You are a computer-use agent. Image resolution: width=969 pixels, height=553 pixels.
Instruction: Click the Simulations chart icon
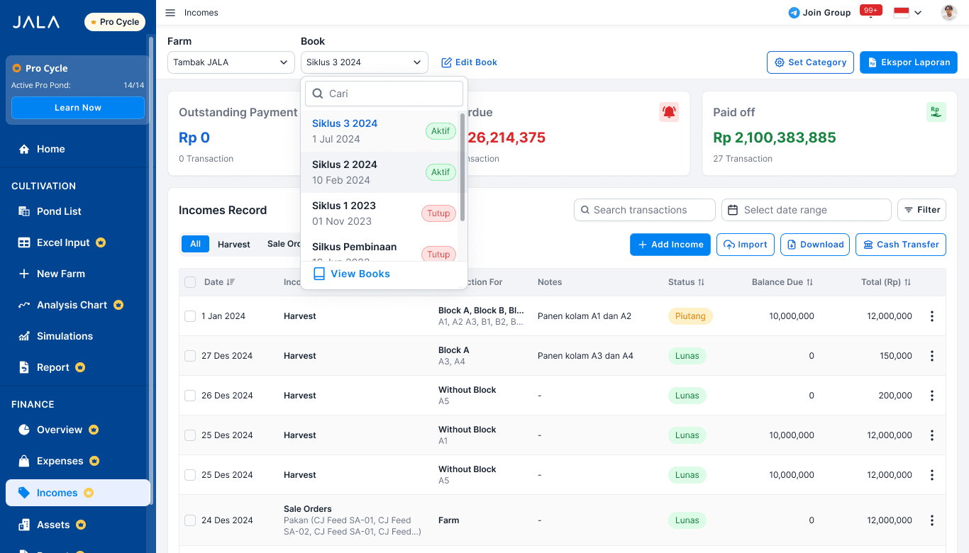24,336
